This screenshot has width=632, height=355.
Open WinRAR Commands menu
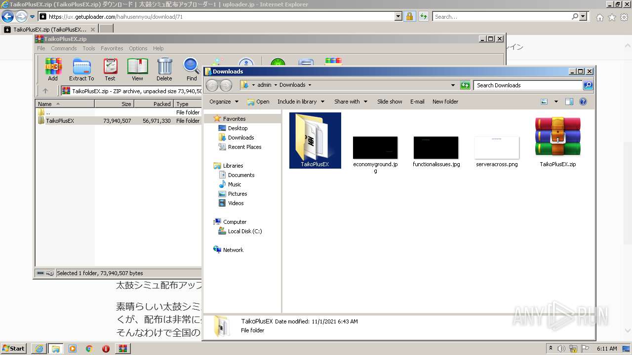coord(64,48)
